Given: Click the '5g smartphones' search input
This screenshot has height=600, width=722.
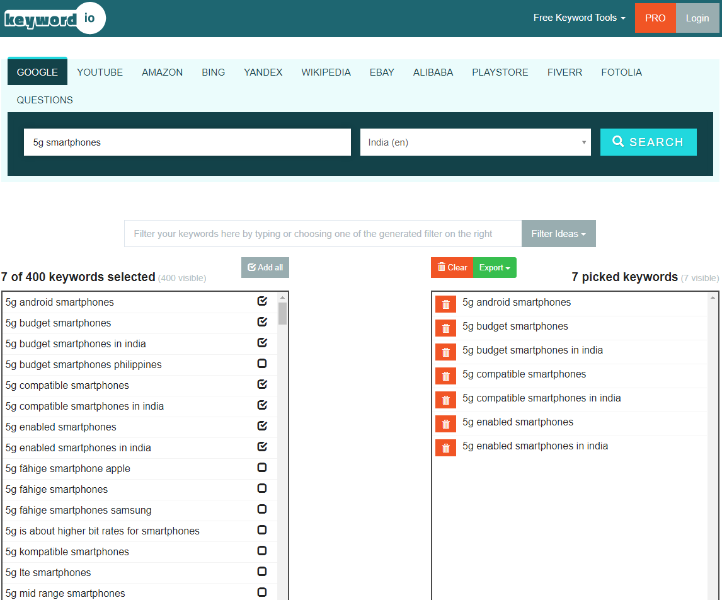Looking at the screenshot, I should point(187,142).
